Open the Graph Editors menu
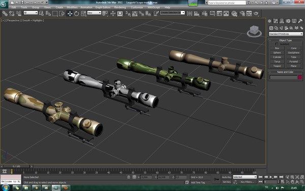 point(103,8)
